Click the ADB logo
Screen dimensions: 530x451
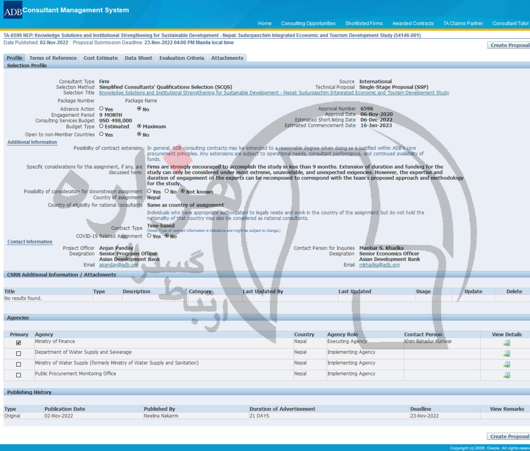tap(13, 10)
